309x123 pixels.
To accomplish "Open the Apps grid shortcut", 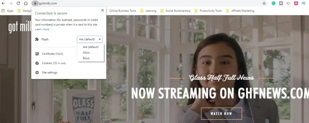I will [8, 11].
